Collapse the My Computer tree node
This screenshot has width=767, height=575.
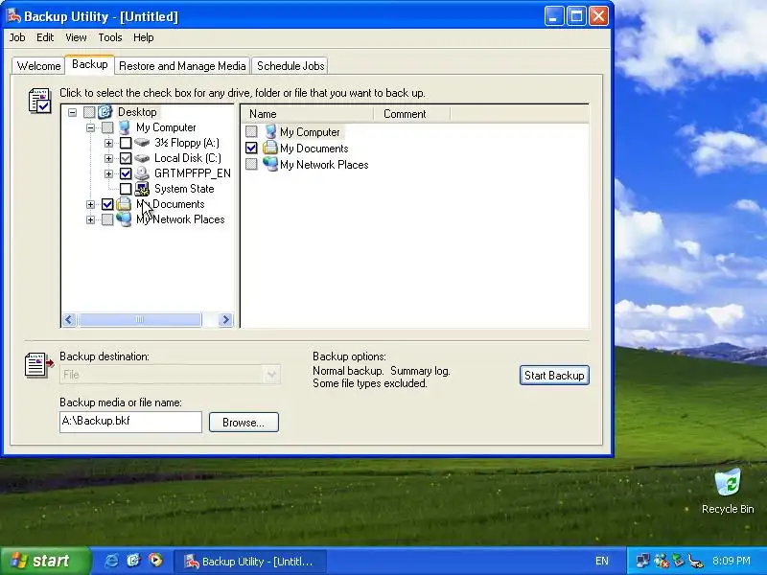(x=90, y=128)
